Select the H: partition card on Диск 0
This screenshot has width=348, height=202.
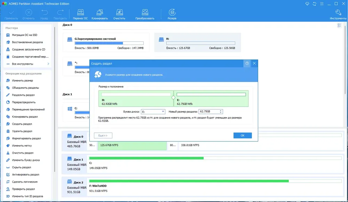point(198,42)
